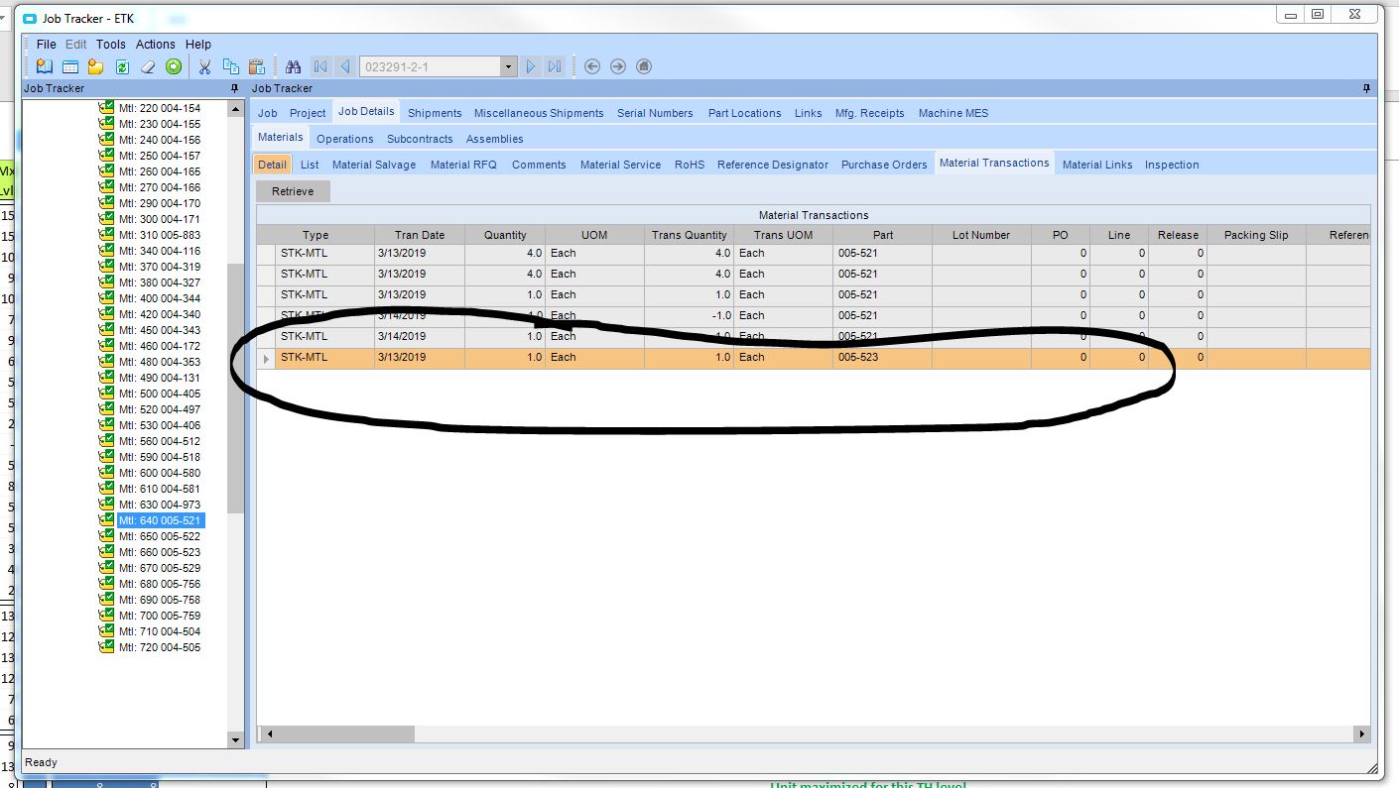Open the Reference Designator tab

[x=773, y=165]
